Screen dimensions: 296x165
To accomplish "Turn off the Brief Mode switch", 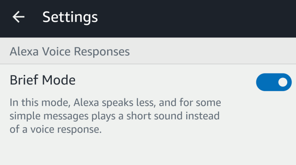I will pos(274,82).
